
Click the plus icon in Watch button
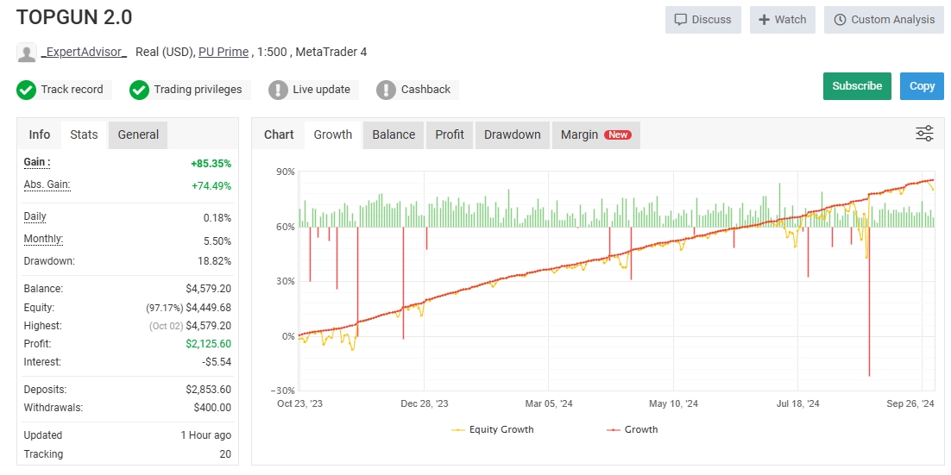click(x=765, y=19)
